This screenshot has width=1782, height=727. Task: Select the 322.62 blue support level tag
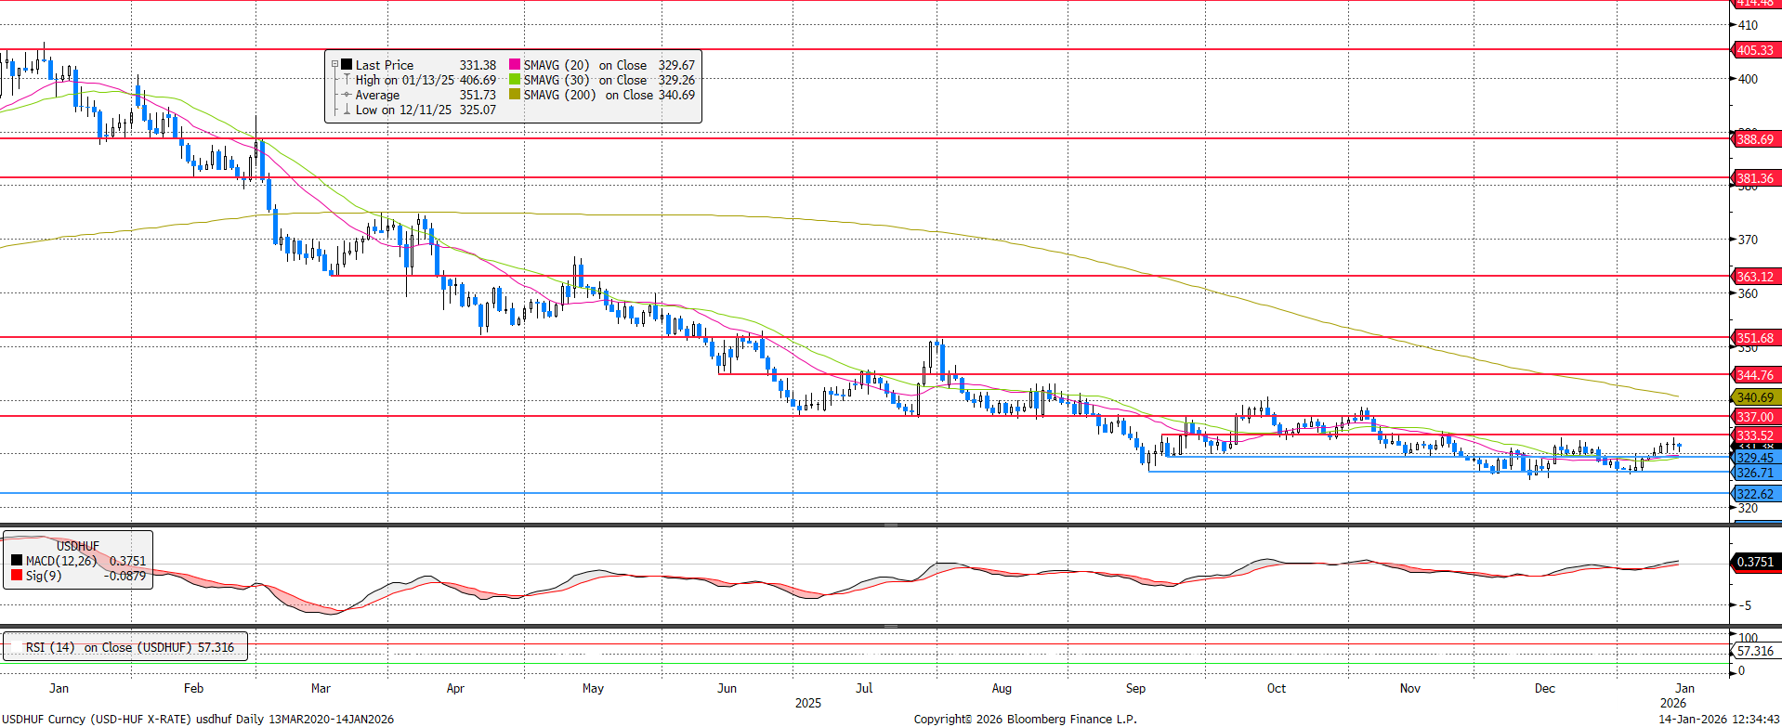tap(1755, 494)
